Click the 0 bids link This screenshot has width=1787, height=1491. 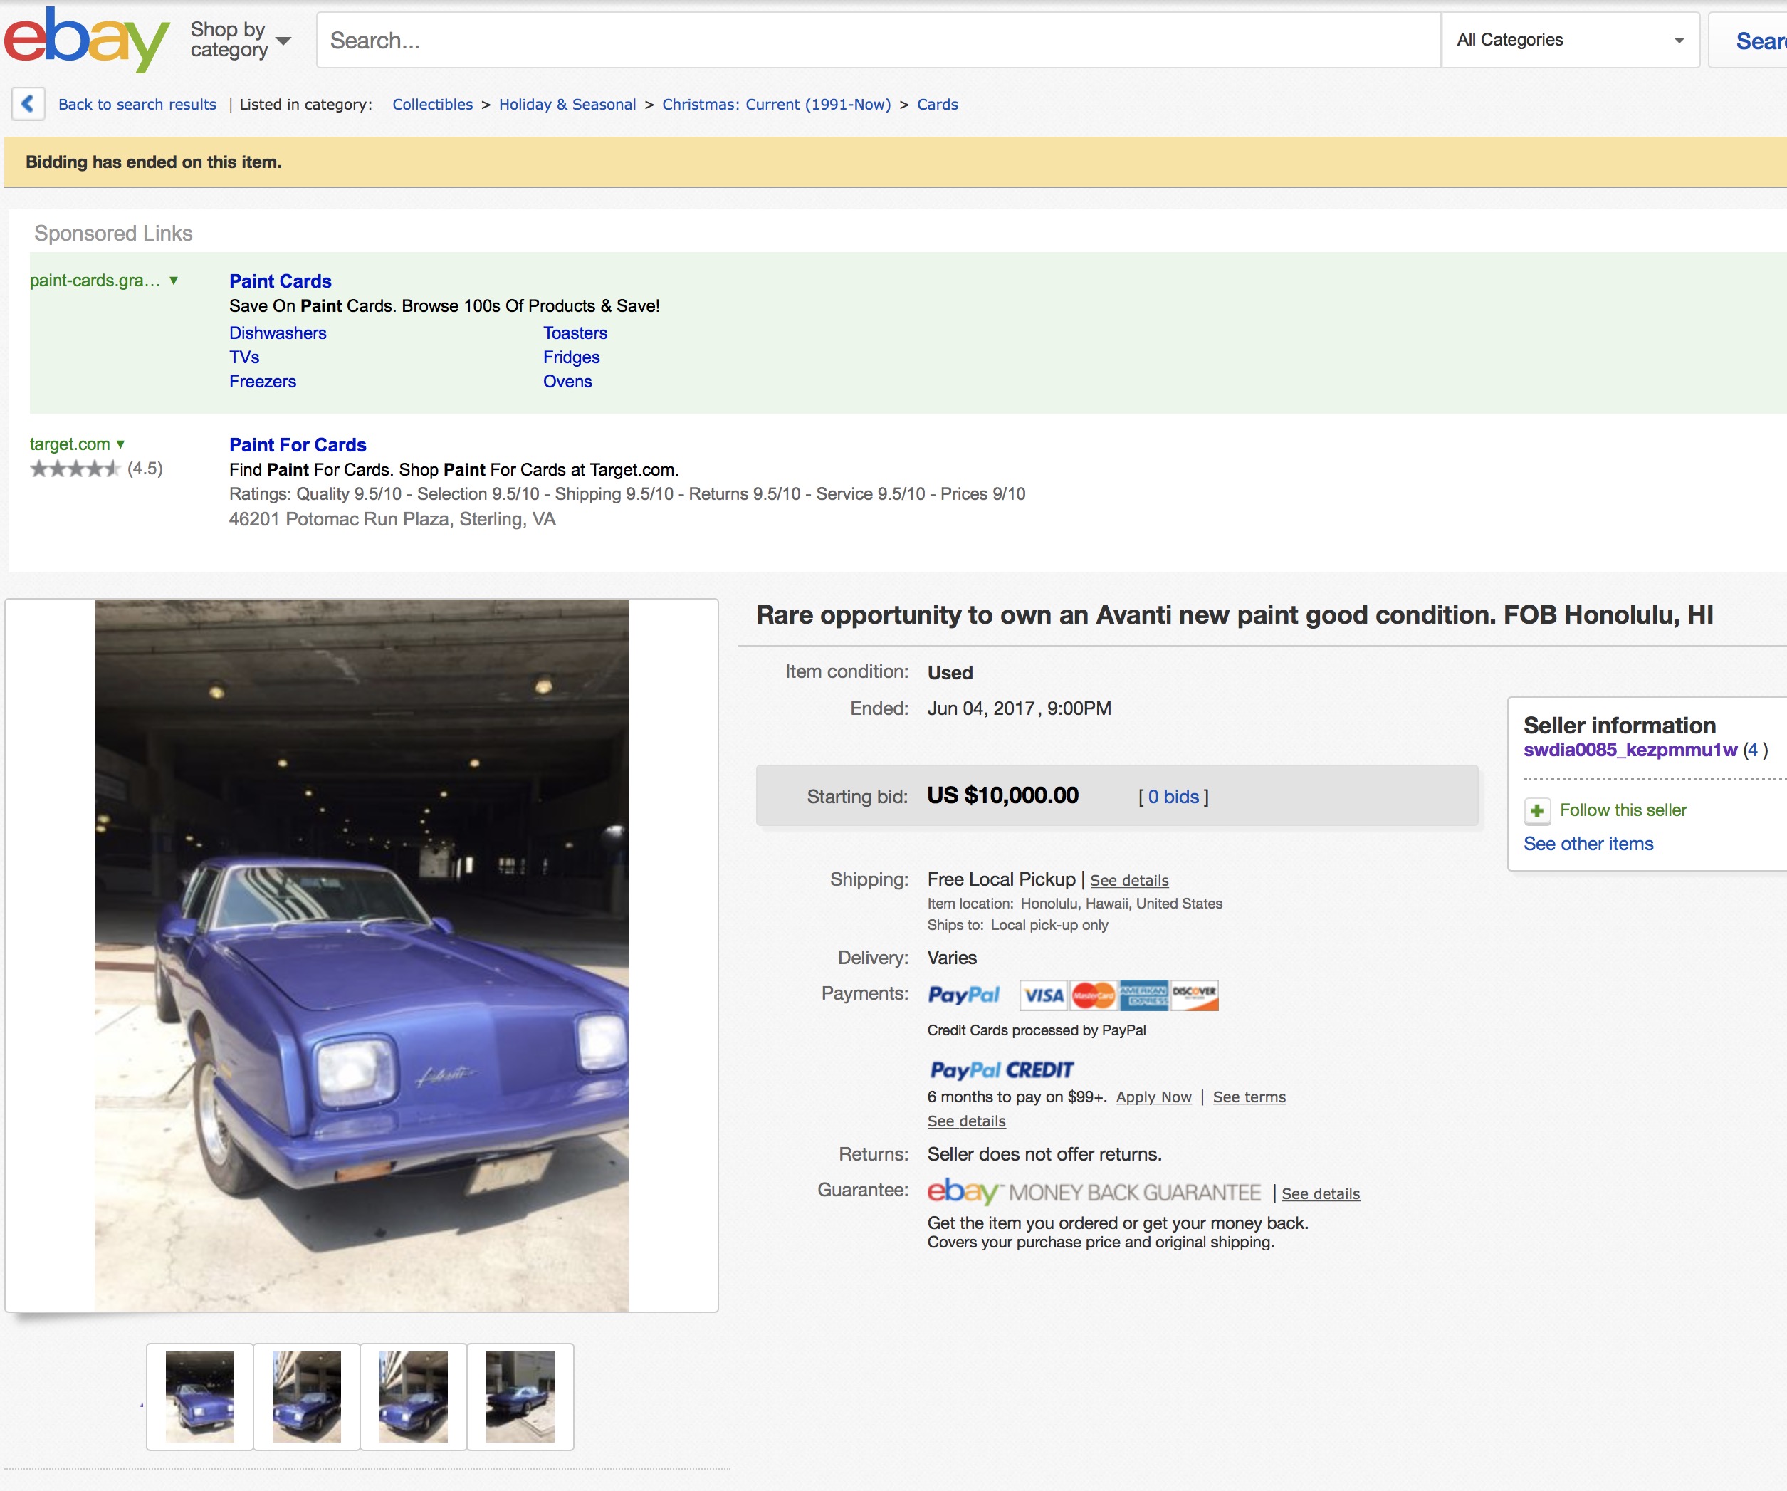pyautogui.click(x=1173, y=797)
